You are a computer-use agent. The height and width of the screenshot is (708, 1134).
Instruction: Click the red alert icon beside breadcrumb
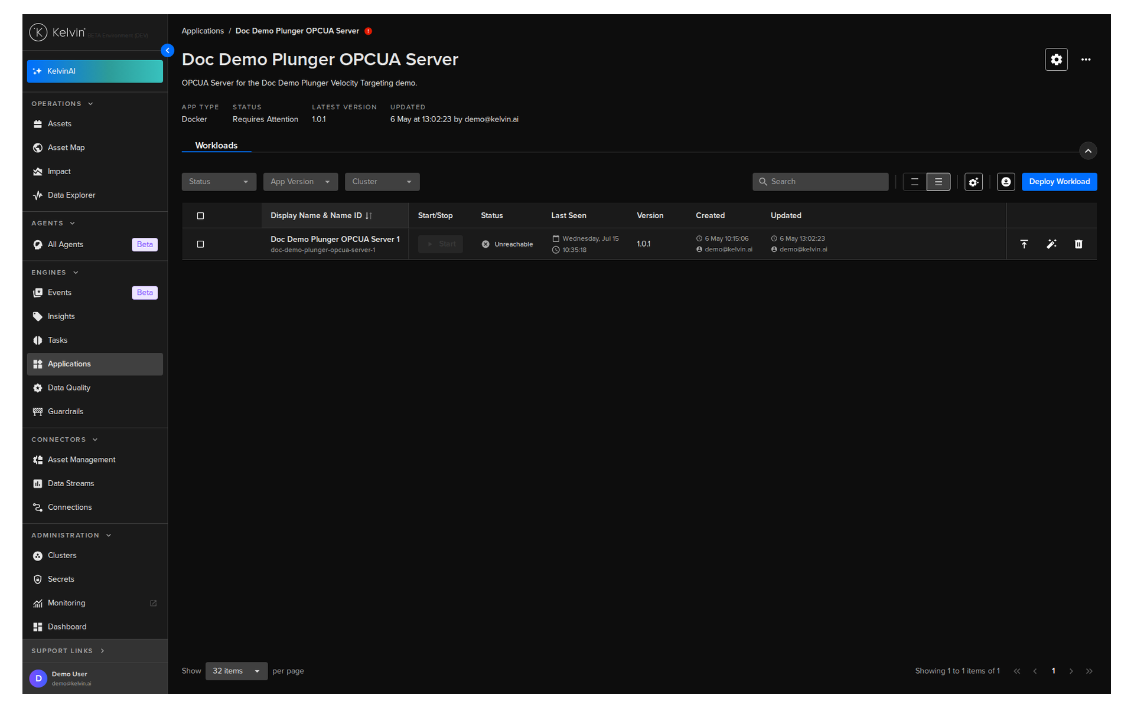[368, 31]
